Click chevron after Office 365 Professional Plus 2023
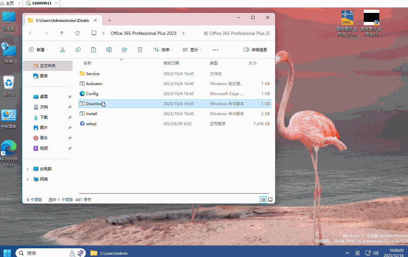 pos(184,33)
